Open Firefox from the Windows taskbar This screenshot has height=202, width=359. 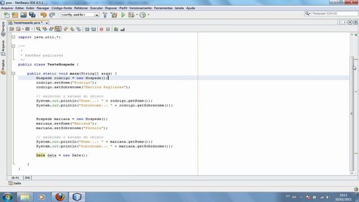(x=60, y=197)
